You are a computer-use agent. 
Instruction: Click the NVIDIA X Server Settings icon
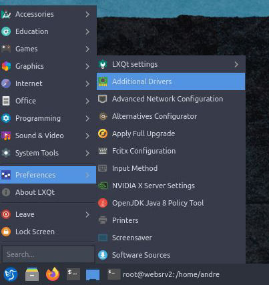click(x=103, y=186)
